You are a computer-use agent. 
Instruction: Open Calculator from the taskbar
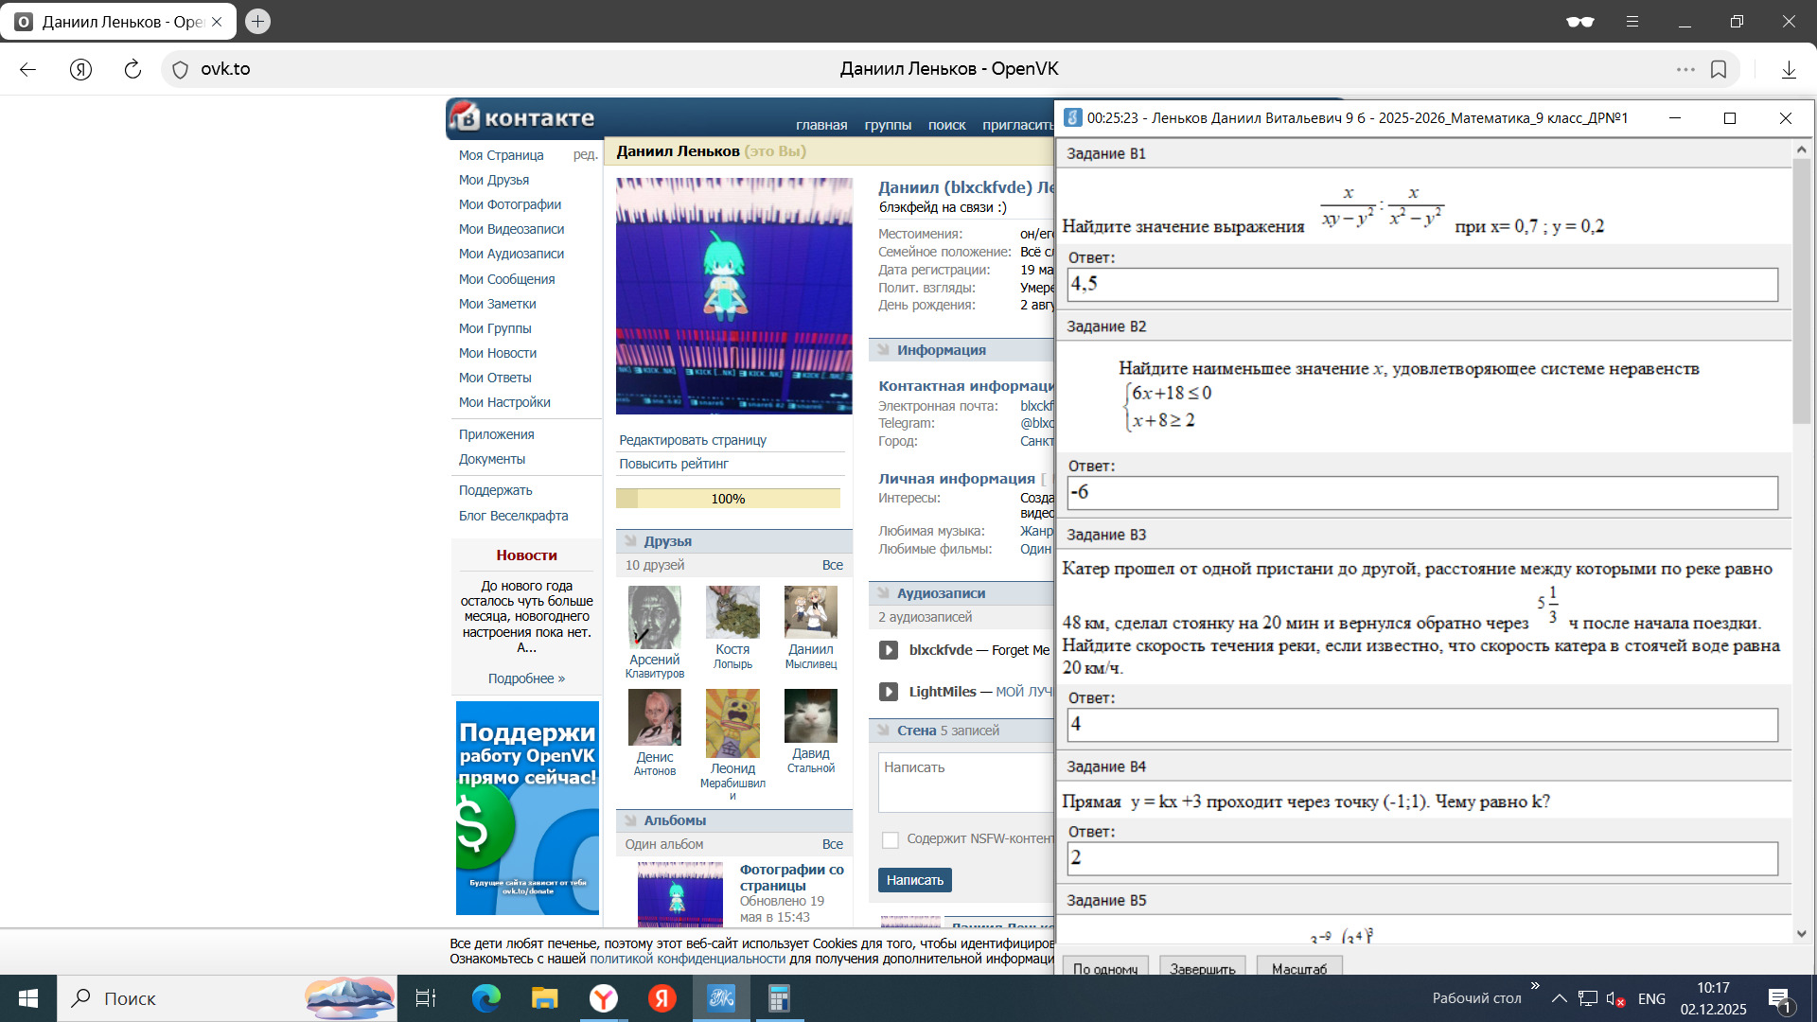779,998
